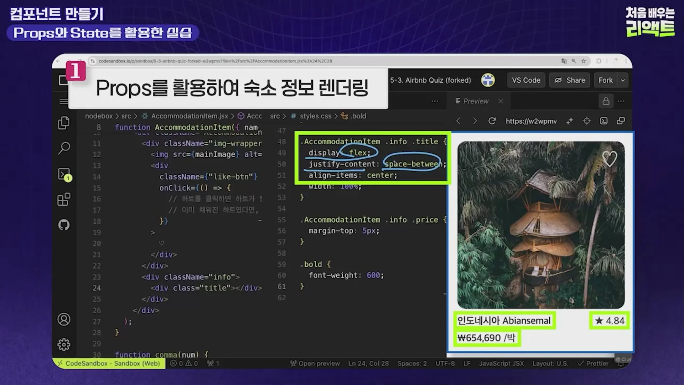Click Open preview in the status bar
Screen dimensions: 684x385
[x=315, y=363]
